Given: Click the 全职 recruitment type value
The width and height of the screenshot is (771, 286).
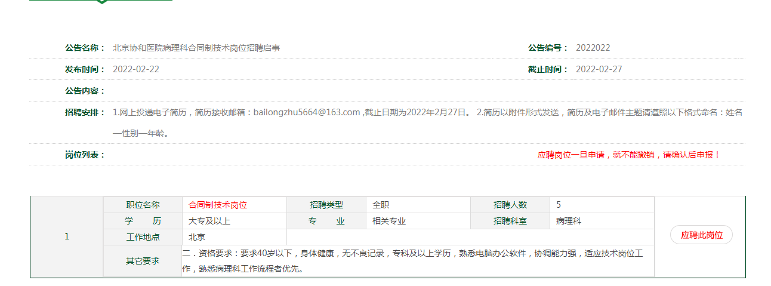Looking at the screenshot, I should pos(381,205).
